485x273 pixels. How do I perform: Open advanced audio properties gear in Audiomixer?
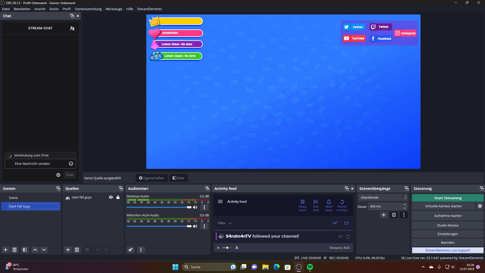click(x=131, y=250)
